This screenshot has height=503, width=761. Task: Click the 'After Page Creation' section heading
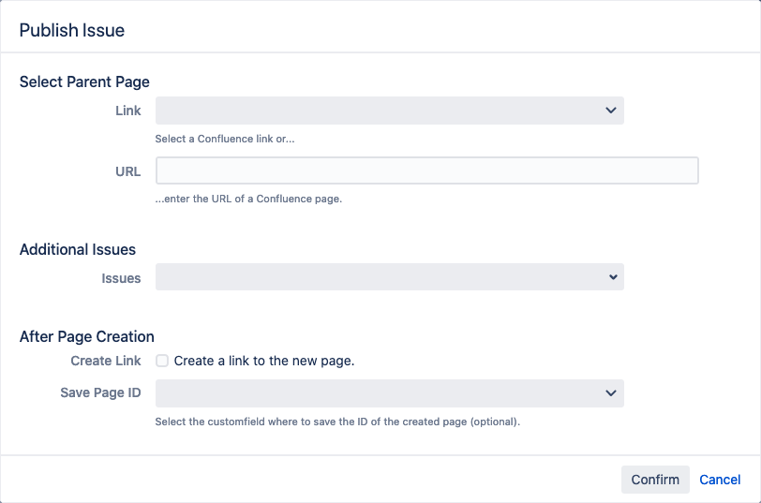pyautogui.click(x=86, y=336)
